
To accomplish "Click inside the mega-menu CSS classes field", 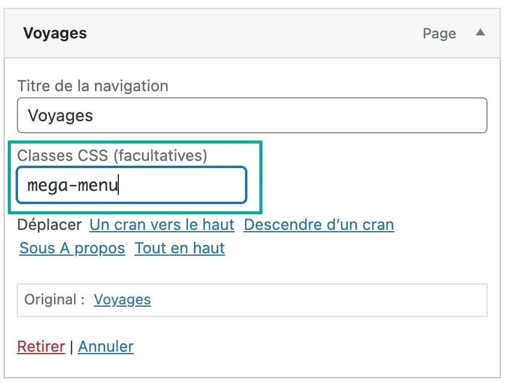I will point(132,185).
